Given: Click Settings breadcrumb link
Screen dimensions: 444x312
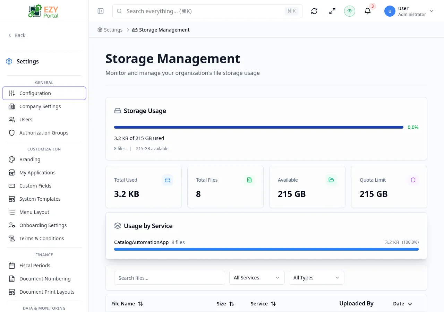Looking at the screenshot, I should tap(110, 30).
